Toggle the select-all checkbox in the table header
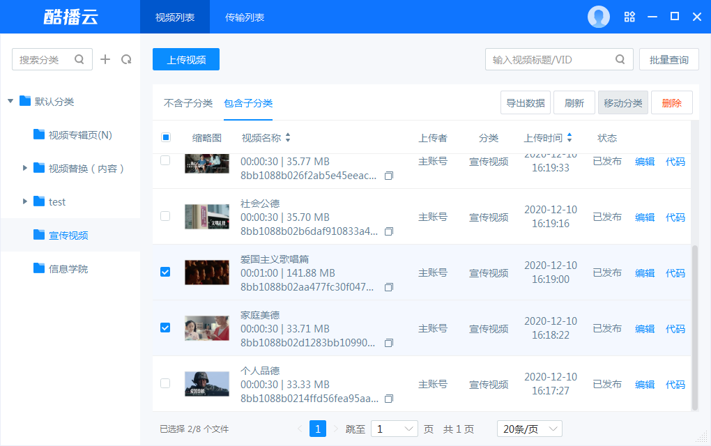The image size is (711, 446). click(x=165, y=137)
